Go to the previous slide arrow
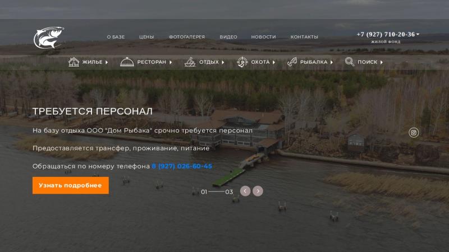 245,191
